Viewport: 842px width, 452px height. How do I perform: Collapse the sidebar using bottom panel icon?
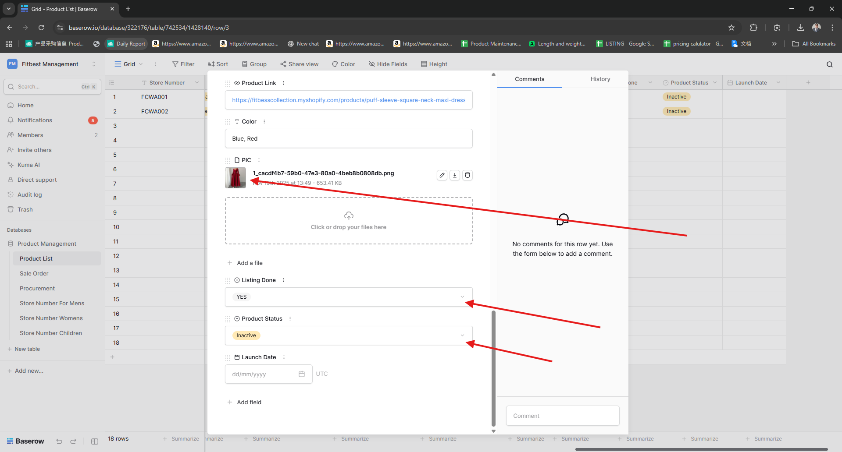coord(95,441)
